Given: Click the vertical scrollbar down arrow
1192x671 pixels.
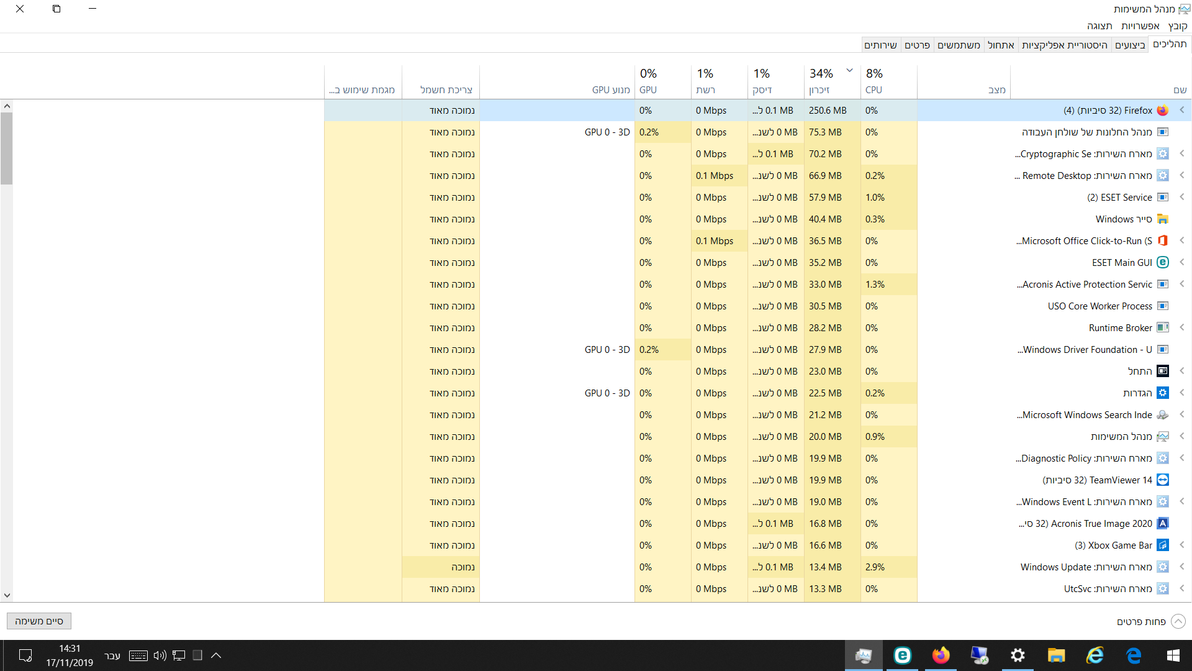Looking at the screenshot, I should pos(7,595).
